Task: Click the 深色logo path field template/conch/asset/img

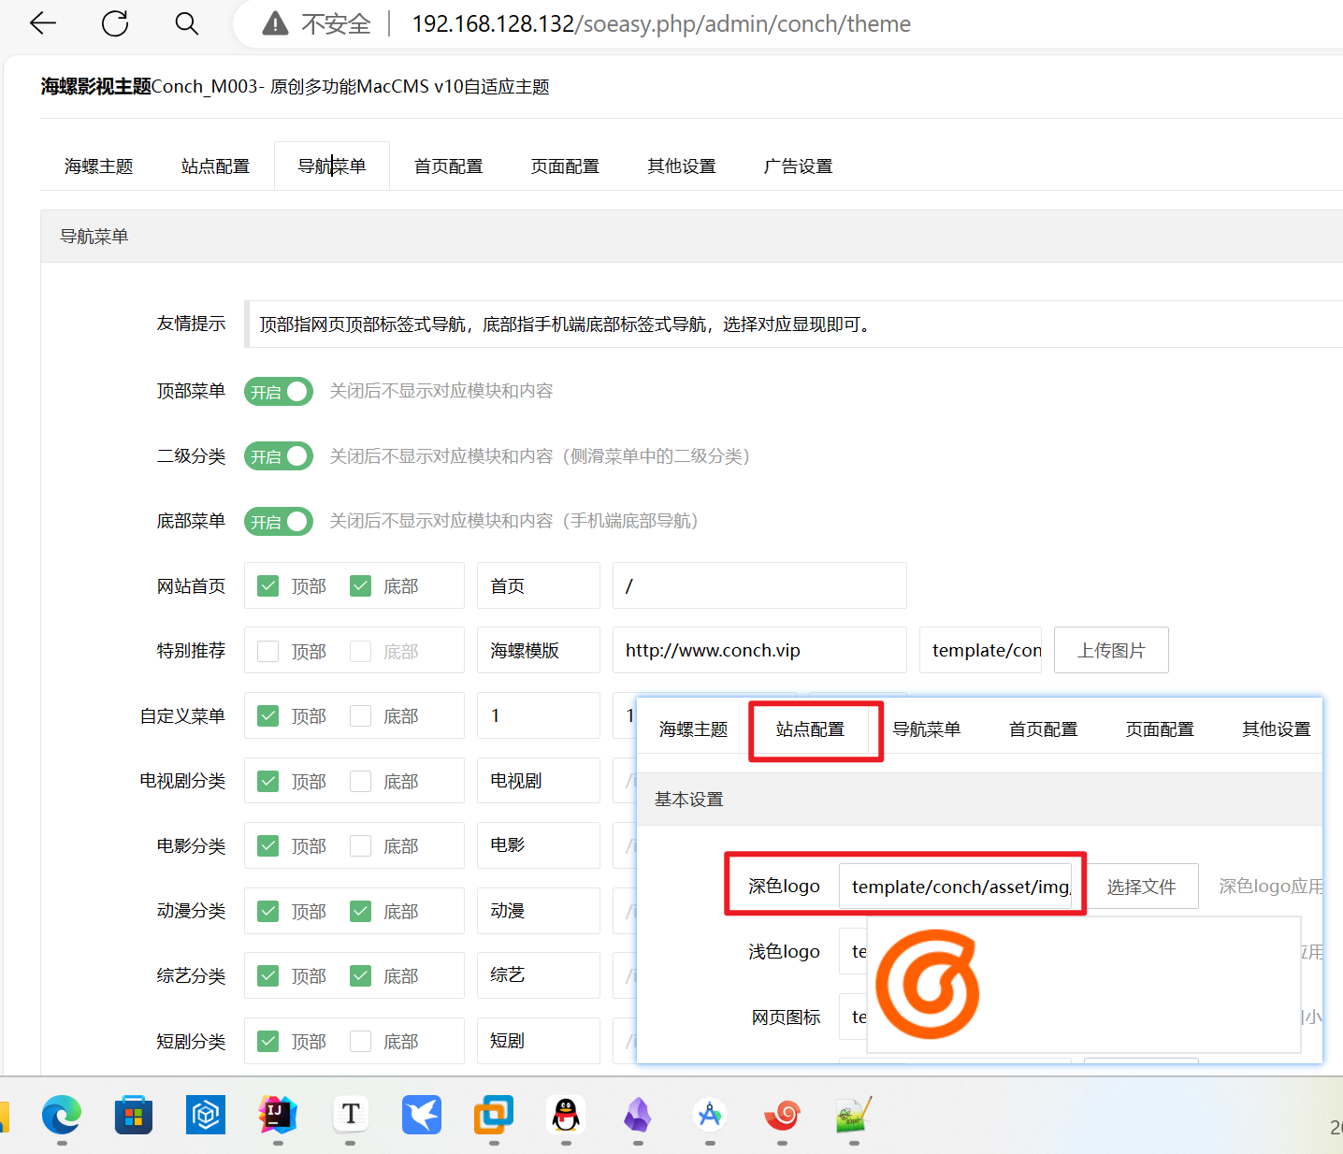Action: click(955, 887)
